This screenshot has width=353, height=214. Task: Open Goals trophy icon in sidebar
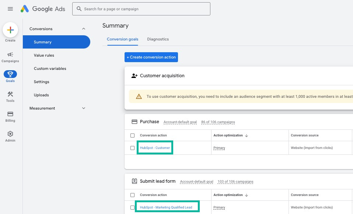[x=10, y=74]
